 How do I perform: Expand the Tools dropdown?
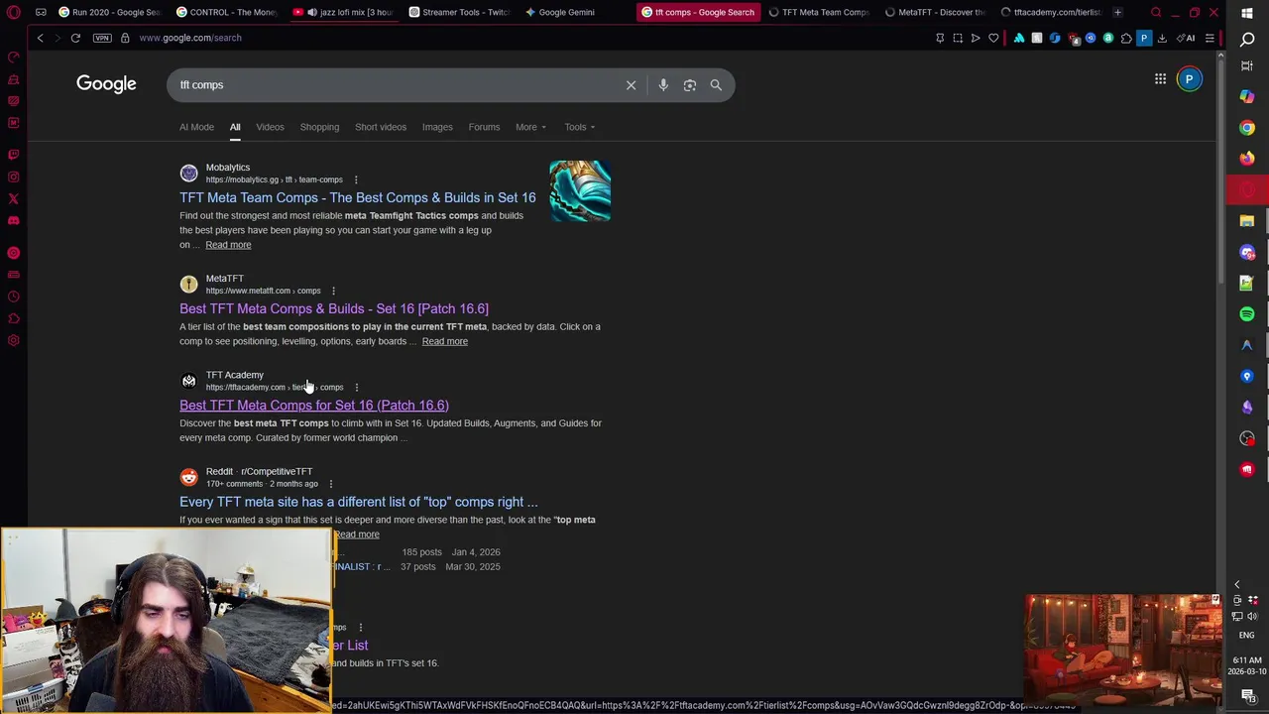[x=579, y=127]
